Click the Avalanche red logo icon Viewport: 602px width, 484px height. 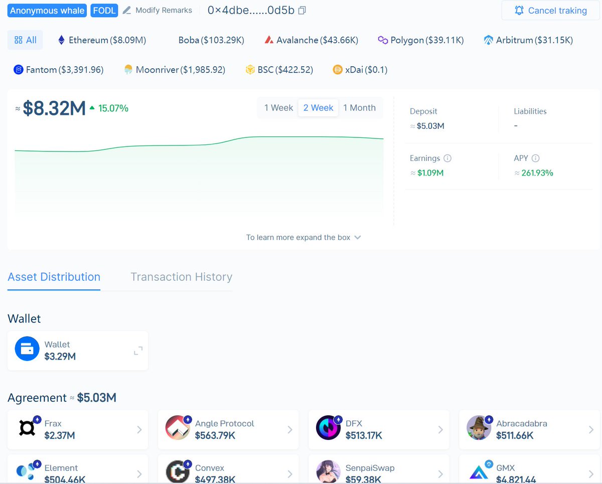tap(269, 40)
